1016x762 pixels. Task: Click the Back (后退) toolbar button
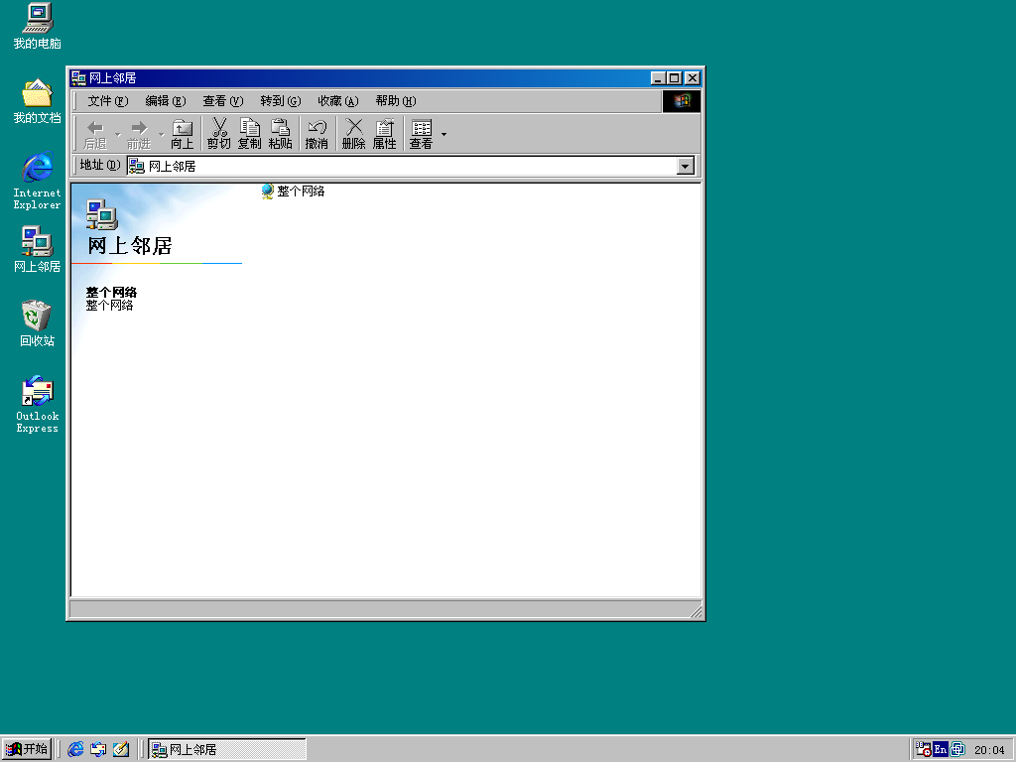pyautogui.click(x=96, y=134)
